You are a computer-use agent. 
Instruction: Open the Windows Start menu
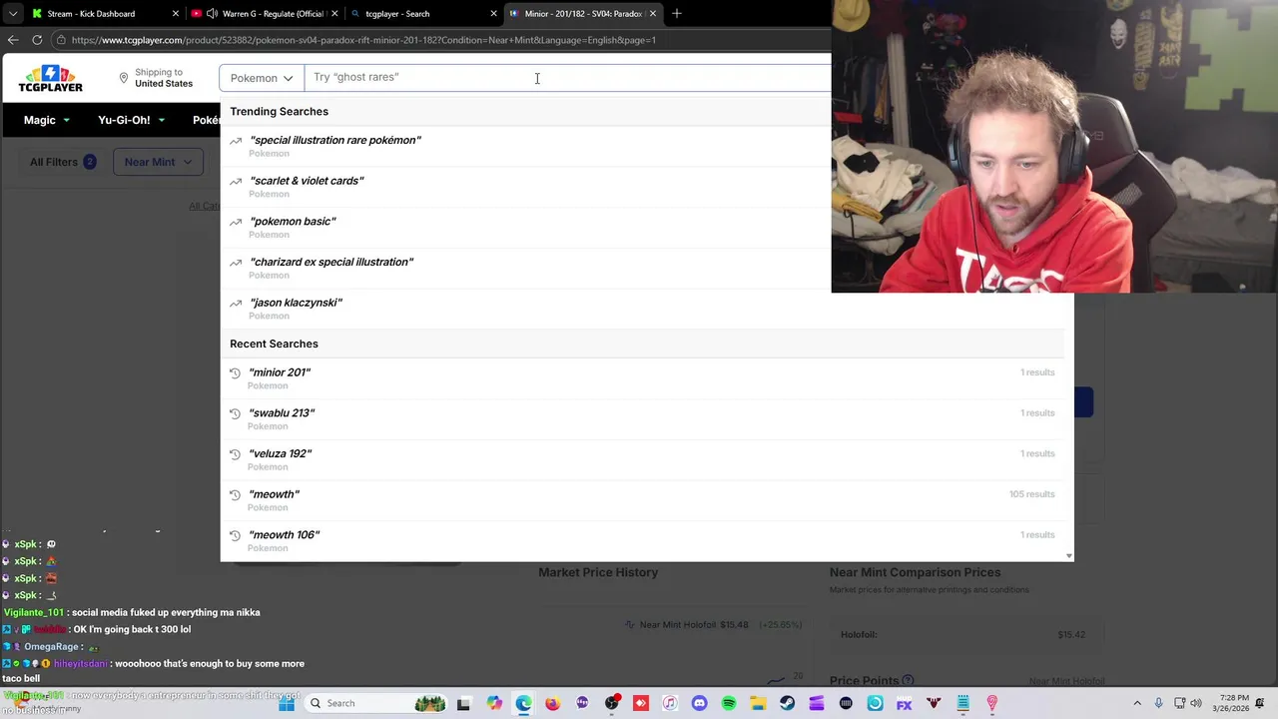tap(287, 703)
